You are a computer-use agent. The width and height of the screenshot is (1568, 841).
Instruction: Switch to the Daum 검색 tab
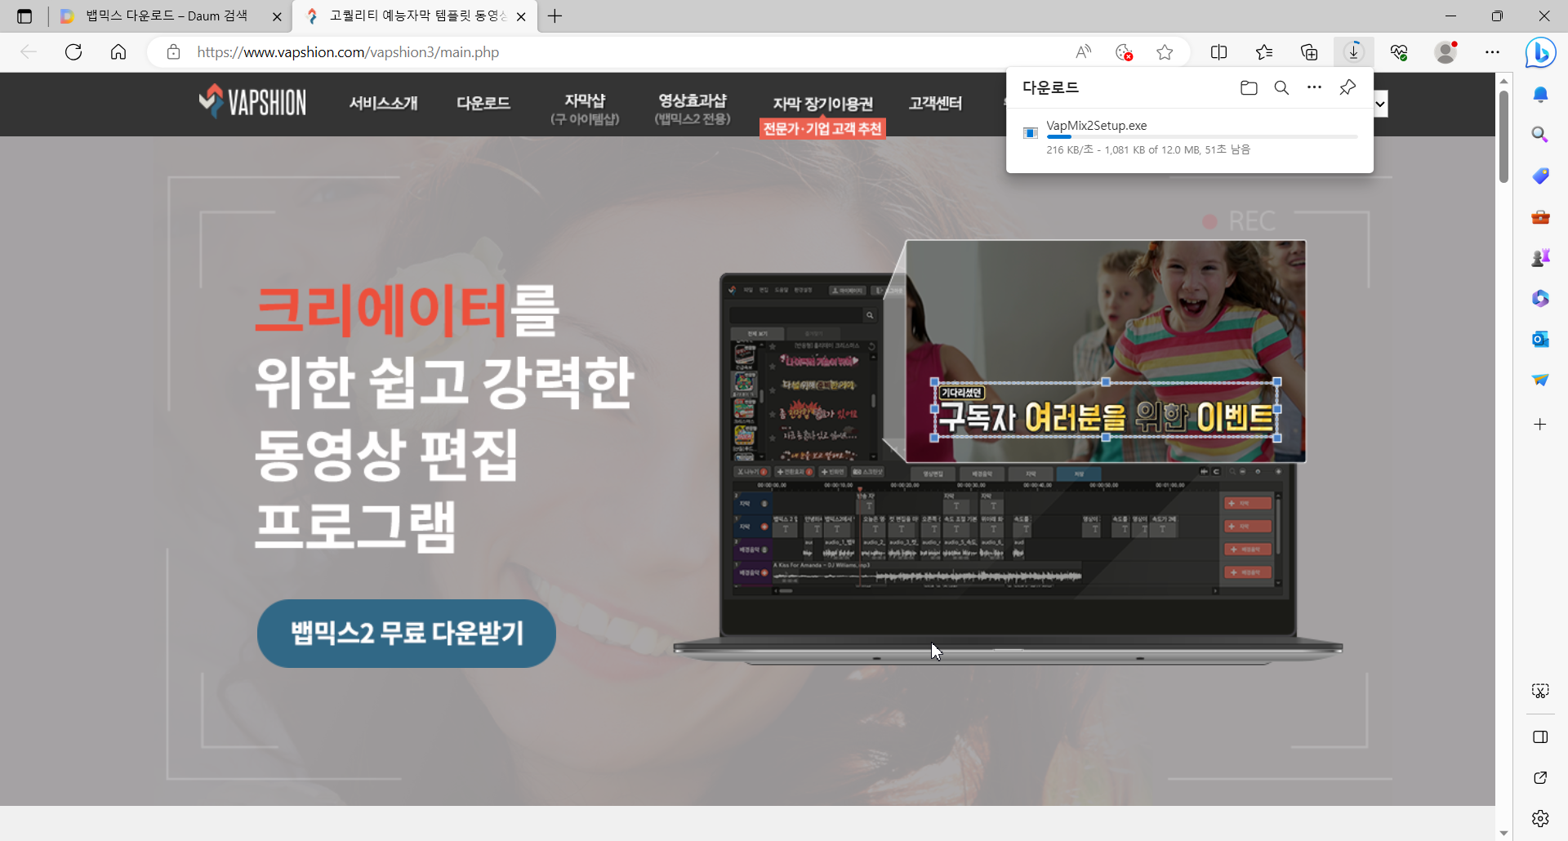pos(167,16)
